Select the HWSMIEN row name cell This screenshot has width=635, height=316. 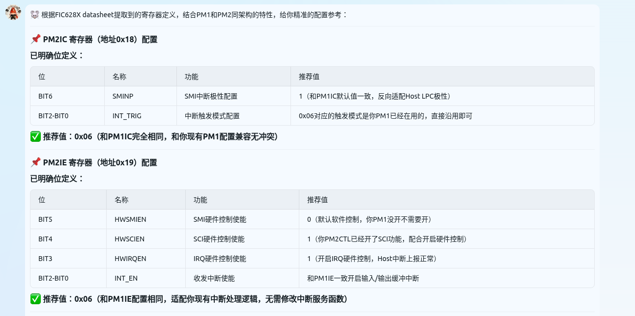(x=130, y=219)
